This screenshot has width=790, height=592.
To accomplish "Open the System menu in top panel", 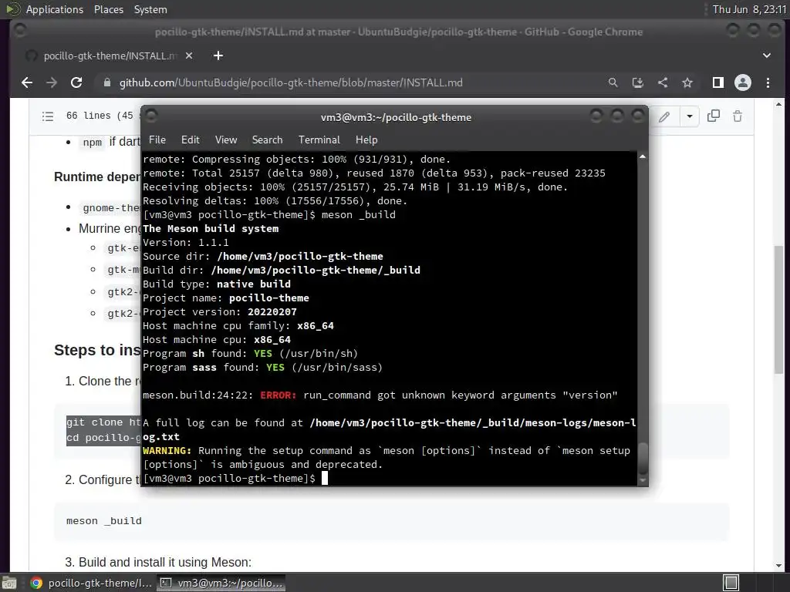I will 150,9.
